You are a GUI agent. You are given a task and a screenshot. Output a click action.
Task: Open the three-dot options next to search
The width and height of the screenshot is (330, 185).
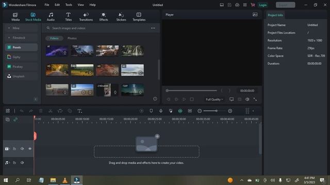(x=153, y=28)
